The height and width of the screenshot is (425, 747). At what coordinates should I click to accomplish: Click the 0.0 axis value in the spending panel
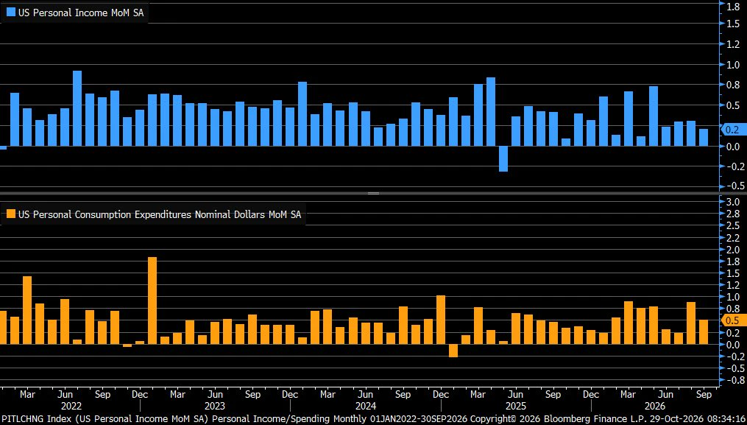tap(733, 345)
